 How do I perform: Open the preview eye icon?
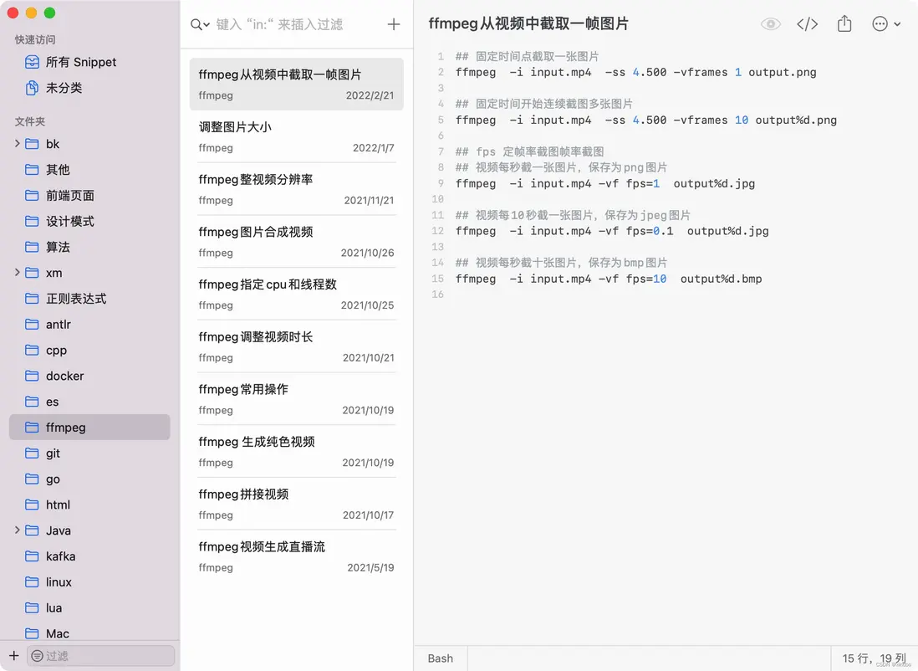(771, 24)
